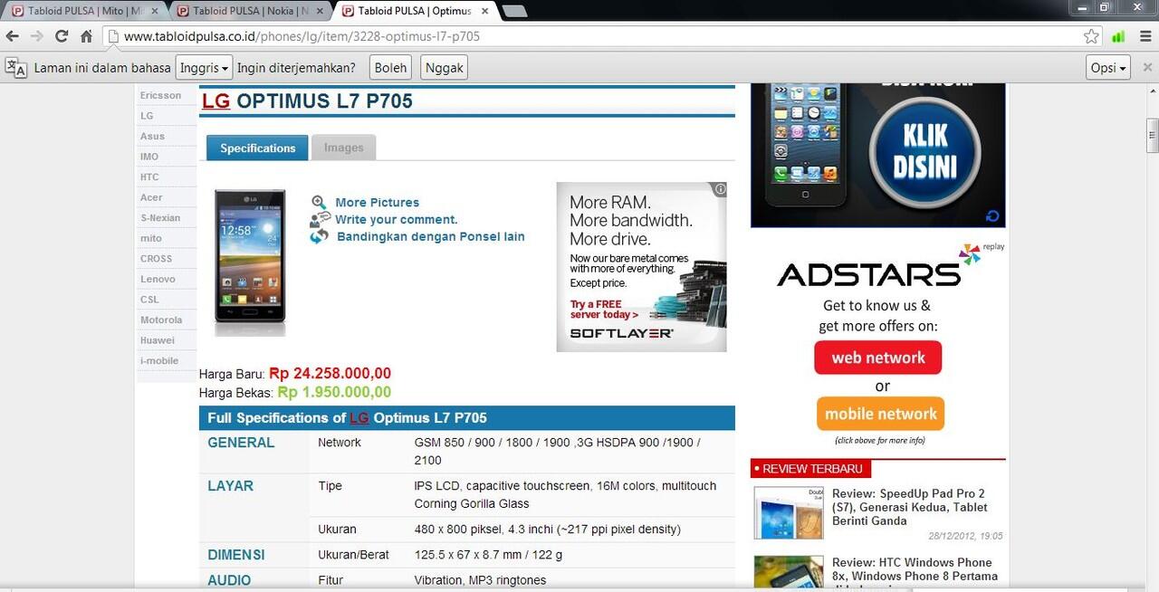Open Acer brand in the sidebar
1159x592 pixels.
pyautogui.click(x=151, y=197)
